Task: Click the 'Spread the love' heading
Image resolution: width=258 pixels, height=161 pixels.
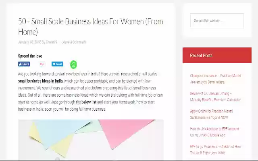Action: (30, 56)
